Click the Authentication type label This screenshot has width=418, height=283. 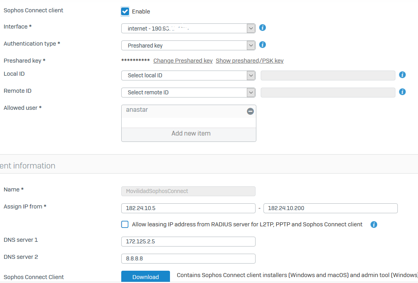tap(32, 44)
